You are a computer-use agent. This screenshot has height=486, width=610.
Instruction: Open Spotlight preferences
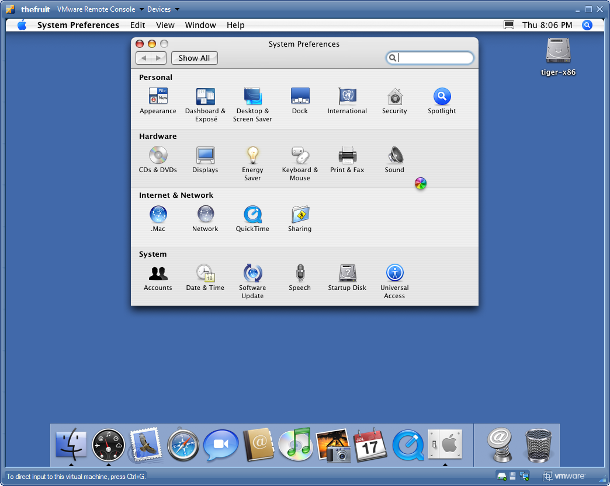pyautogui.click(x=442, y=100)
